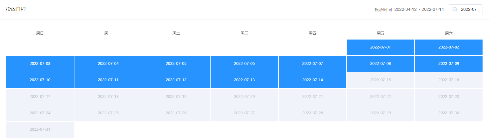The height and width of the screenshot is (139, 490).
Task: Select the 2022-07-03 date cell
Action: (40, 64)
